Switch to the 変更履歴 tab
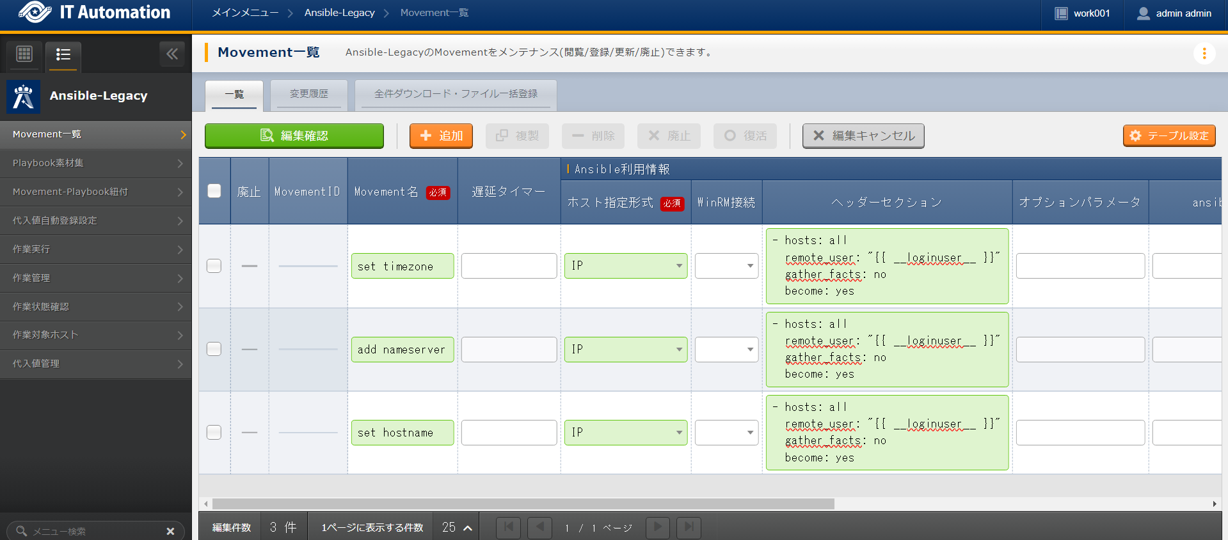1228x540 pixels. (308, 94)
